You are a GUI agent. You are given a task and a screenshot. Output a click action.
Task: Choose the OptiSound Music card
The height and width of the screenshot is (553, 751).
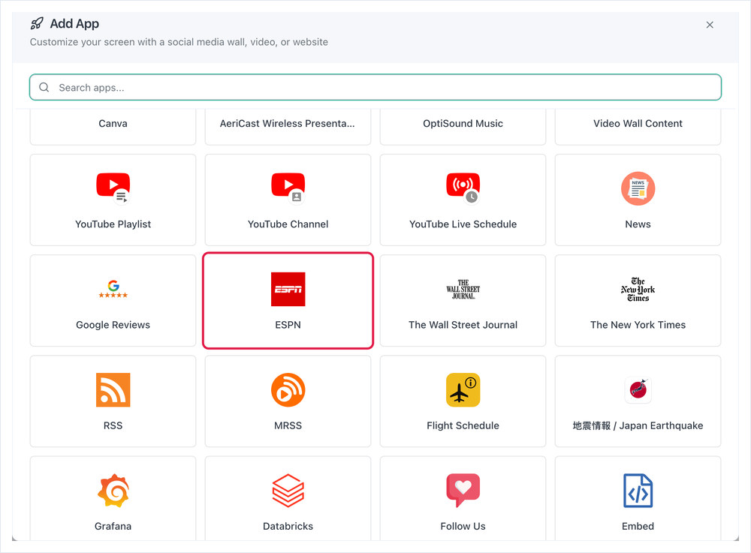click(463, 126)
